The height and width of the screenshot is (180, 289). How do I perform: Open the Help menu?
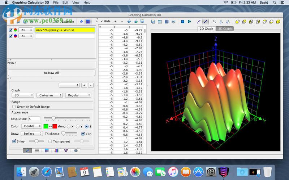(x=87, y=3)
